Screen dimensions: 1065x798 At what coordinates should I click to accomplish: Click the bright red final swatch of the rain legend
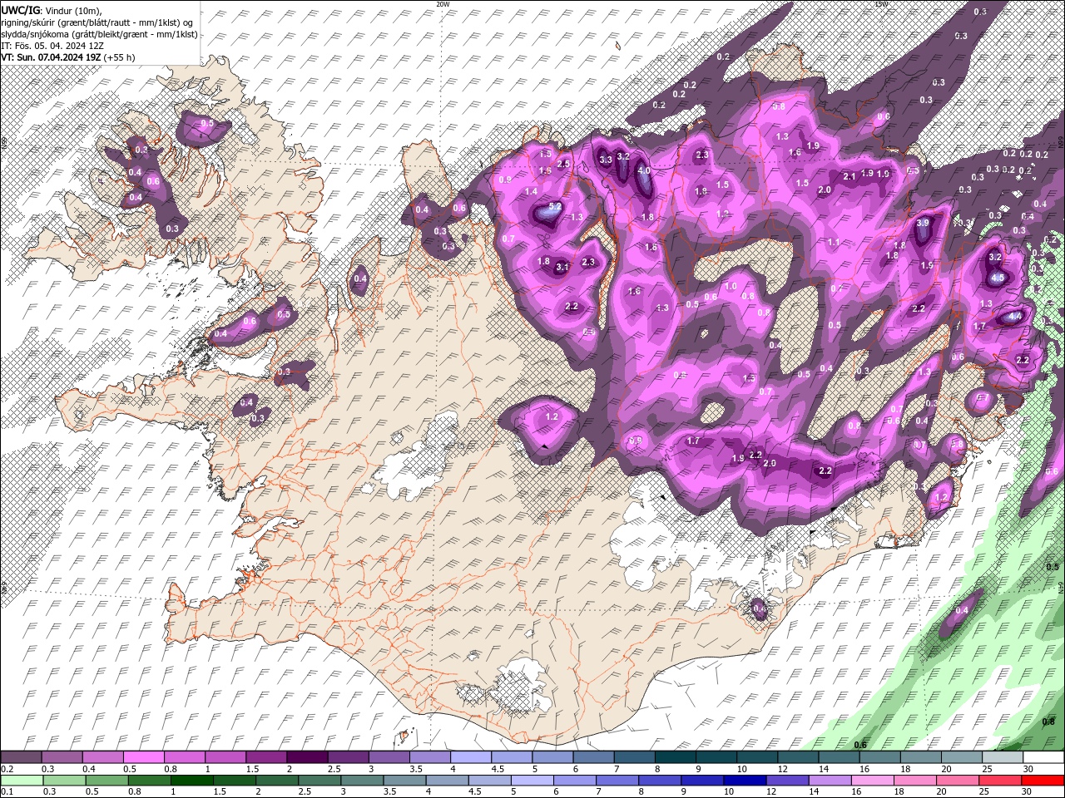pyautogui.click(x=1043, y=781)
